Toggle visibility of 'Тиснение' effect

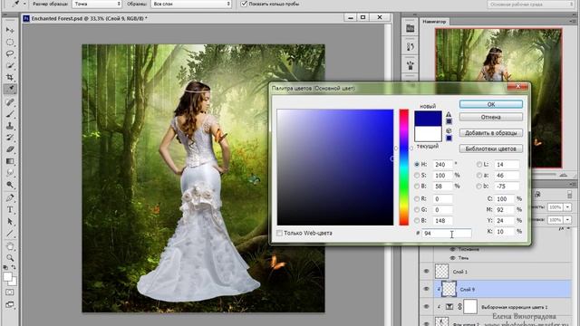[x=452, y=249]
